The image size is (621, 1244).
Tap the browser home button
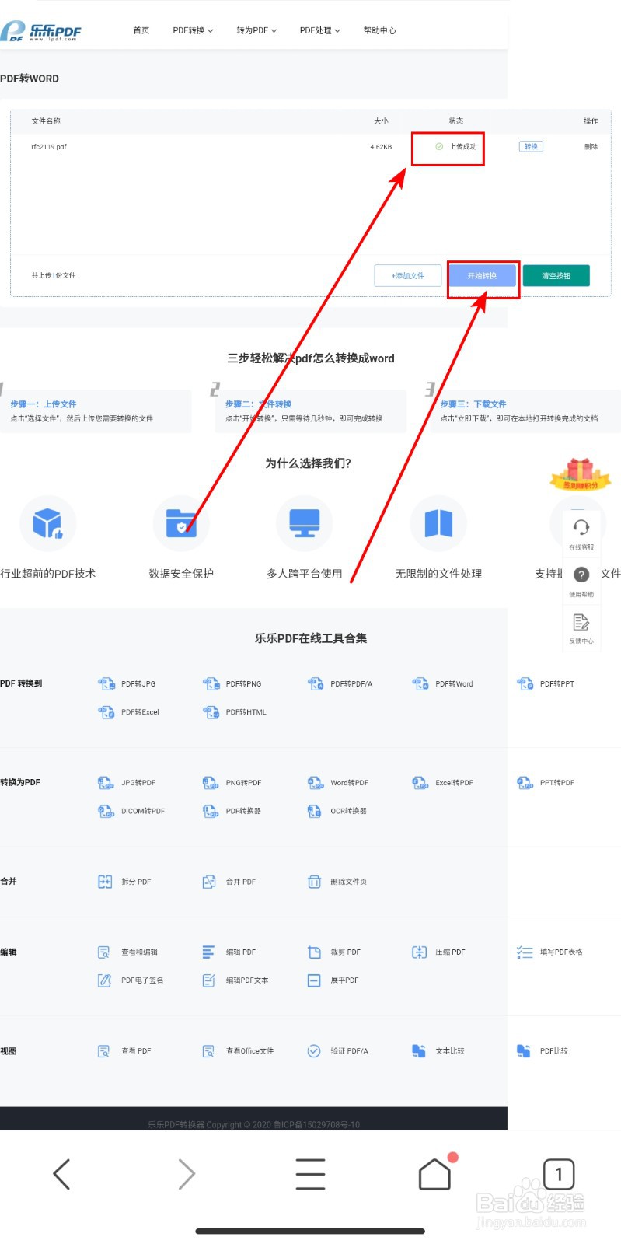[434, 1174]
